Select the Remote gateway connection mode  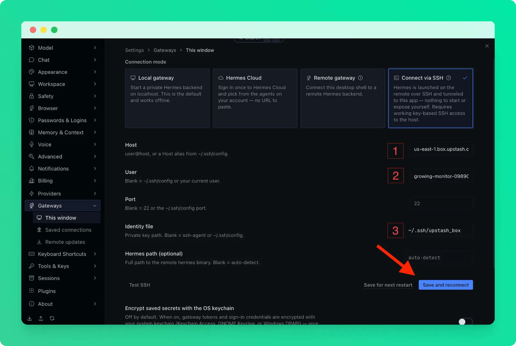[343, 98]
